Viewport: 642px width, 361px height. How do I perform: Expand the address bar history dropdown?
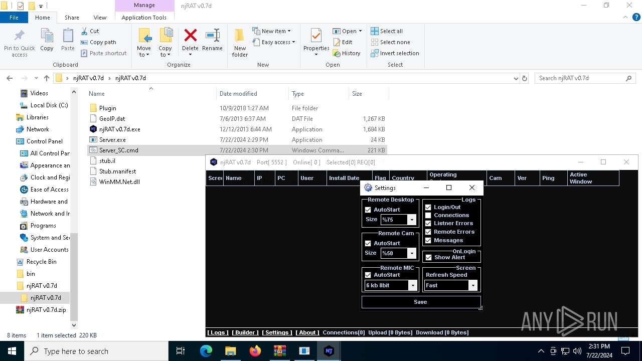tap(516, 78)
